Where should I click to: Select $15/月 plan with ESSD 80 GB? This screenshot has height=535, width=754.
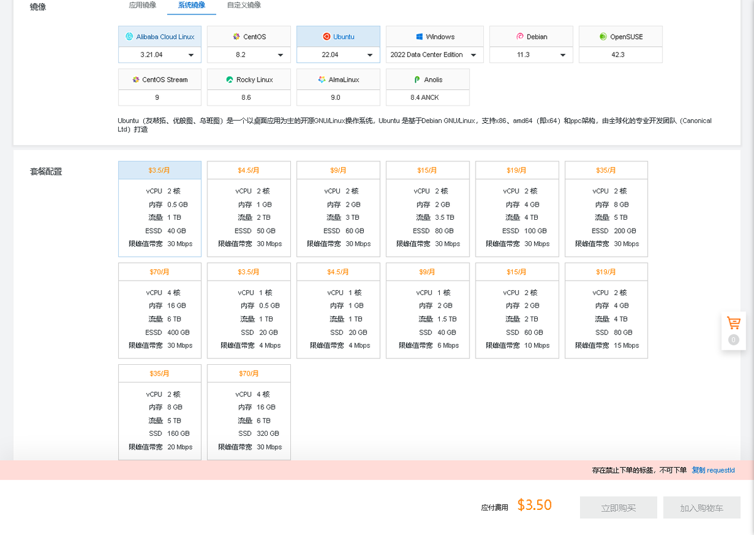click(428, 209)
